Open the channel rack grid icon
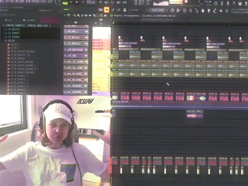 click(185, 10)
